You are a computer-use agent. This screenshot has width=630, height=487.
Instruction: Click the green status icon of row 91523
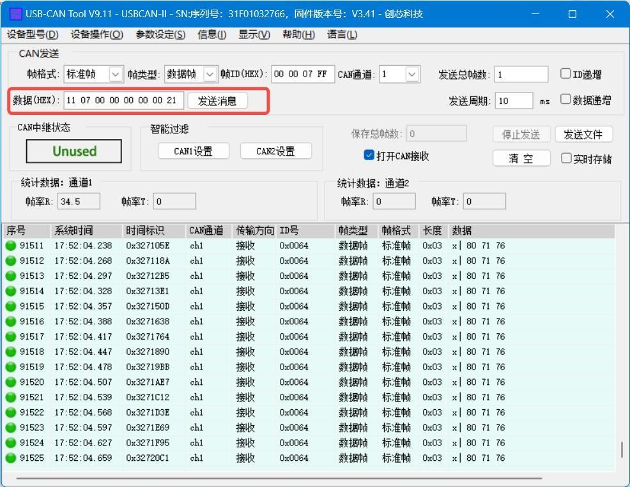(x=11, y=428)
